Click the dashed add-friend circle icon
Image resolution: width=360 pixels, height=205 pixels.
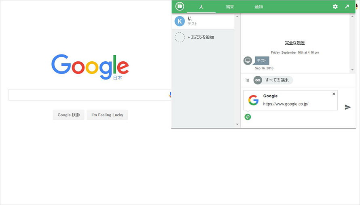point(180,37)
